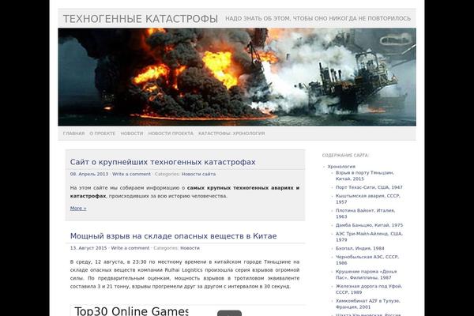This screenshot has width=474, height=316.
Task: Follow the More » link
Action: 78,209
